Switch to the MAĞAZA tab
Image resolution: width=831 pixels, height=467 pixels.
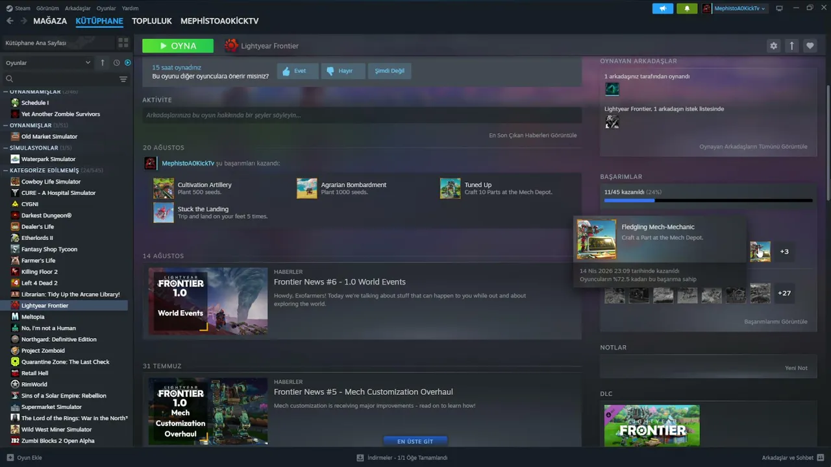(x=50, y=21)
